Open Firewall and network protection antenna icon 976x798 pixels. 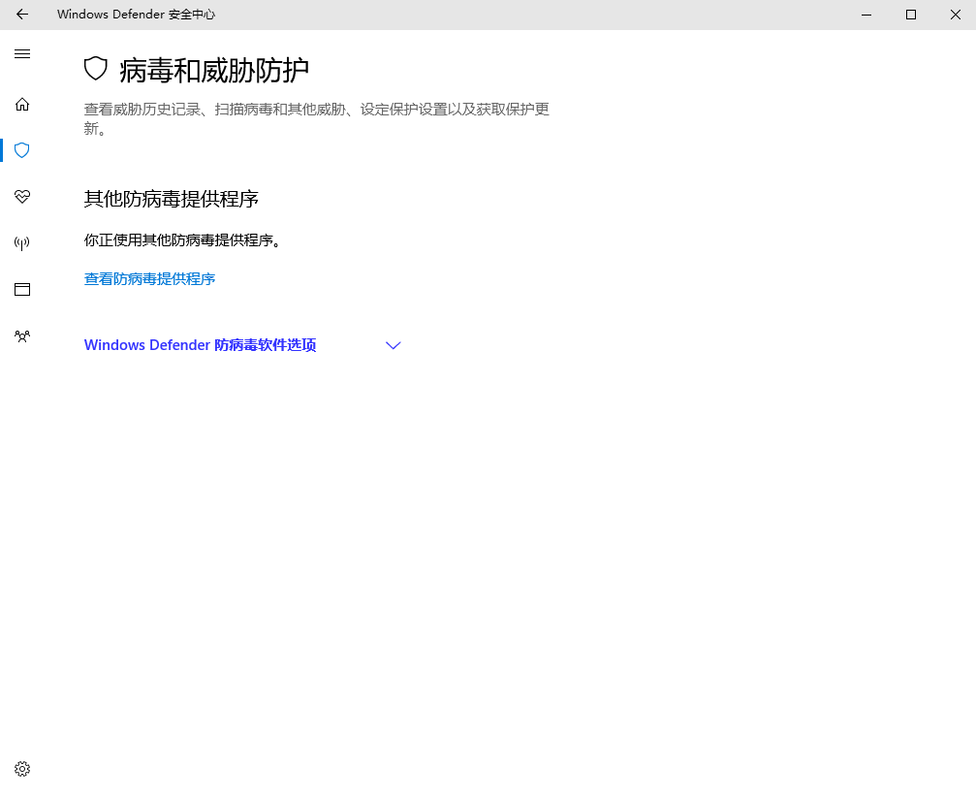tap(21, 242)
